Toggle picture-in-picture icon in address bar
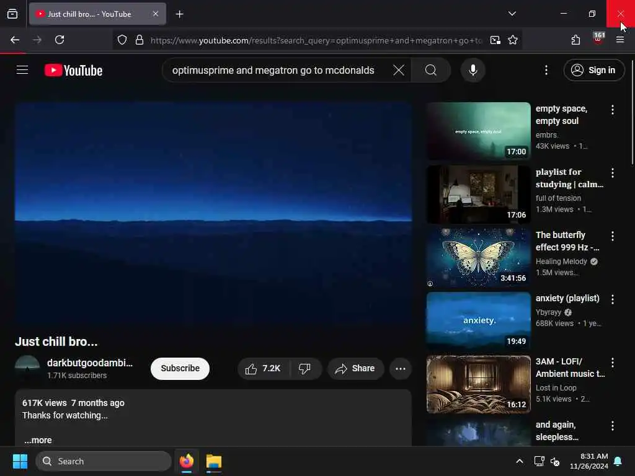The image size is (635, 476). (495, 40)
